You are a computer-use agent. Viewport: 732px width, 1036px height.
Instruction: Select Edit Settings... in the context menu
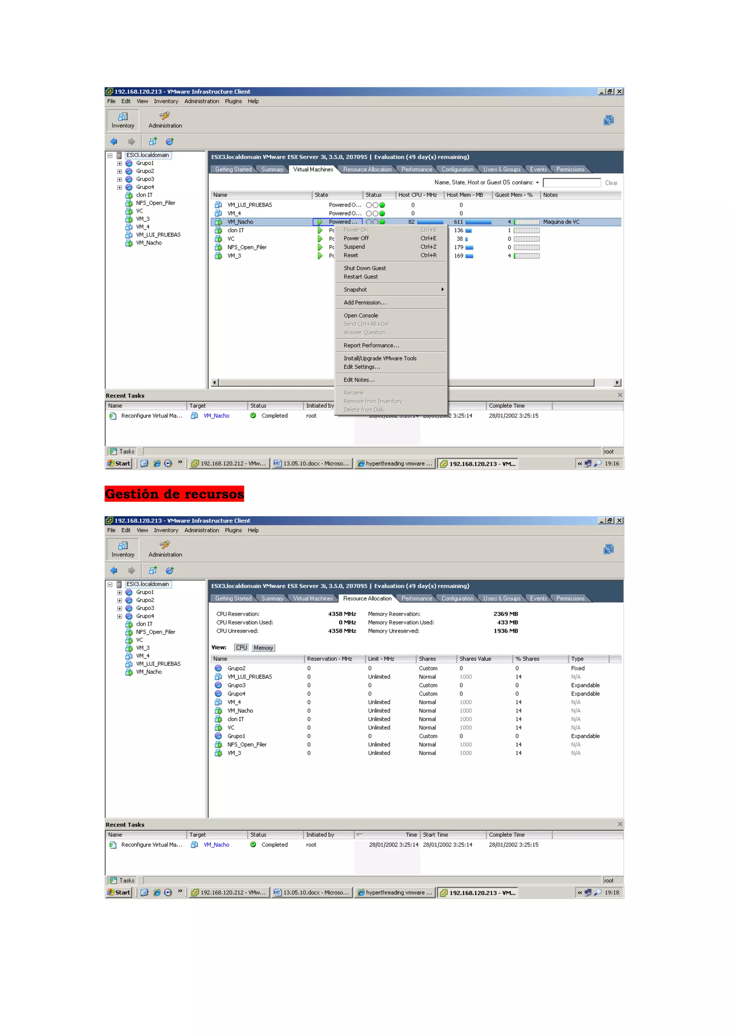(362, 367)
